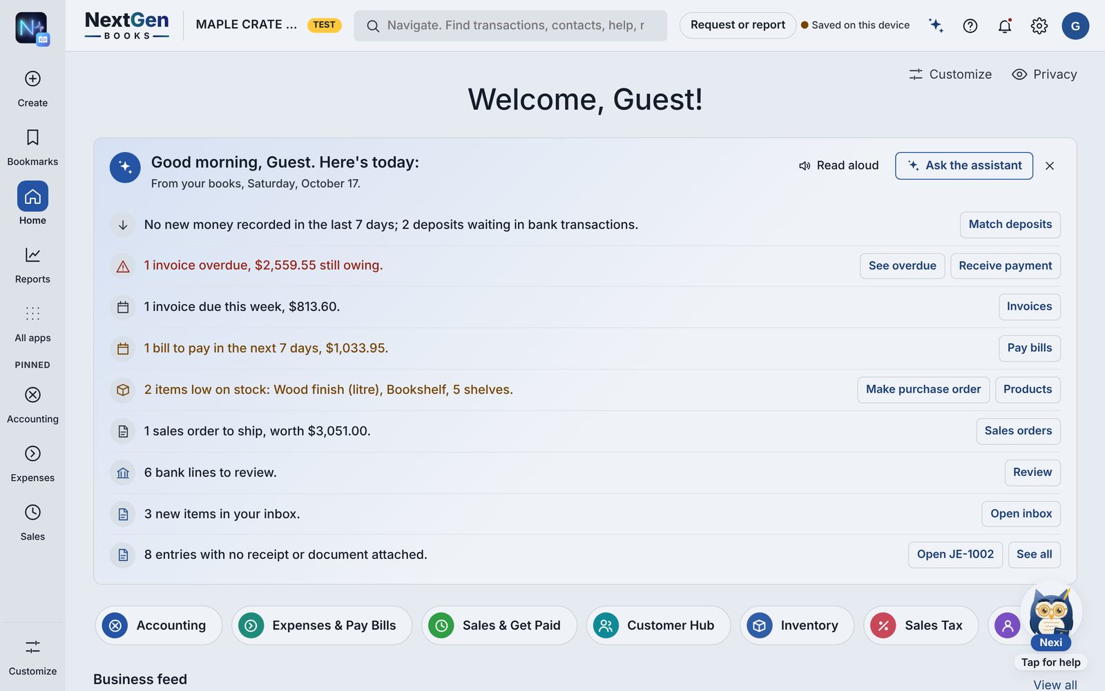Toggle Privacy mode
This screenshot has width=1105, height=691.
click(x=1044, y=74)
